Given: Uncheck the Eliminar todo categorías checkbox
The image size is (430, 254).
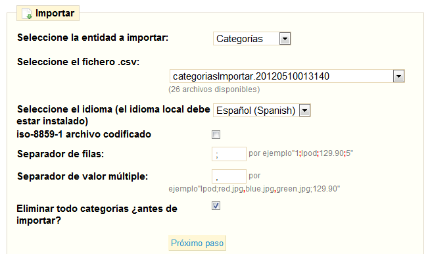Looking at the screenshot, I should coord(216,206).
